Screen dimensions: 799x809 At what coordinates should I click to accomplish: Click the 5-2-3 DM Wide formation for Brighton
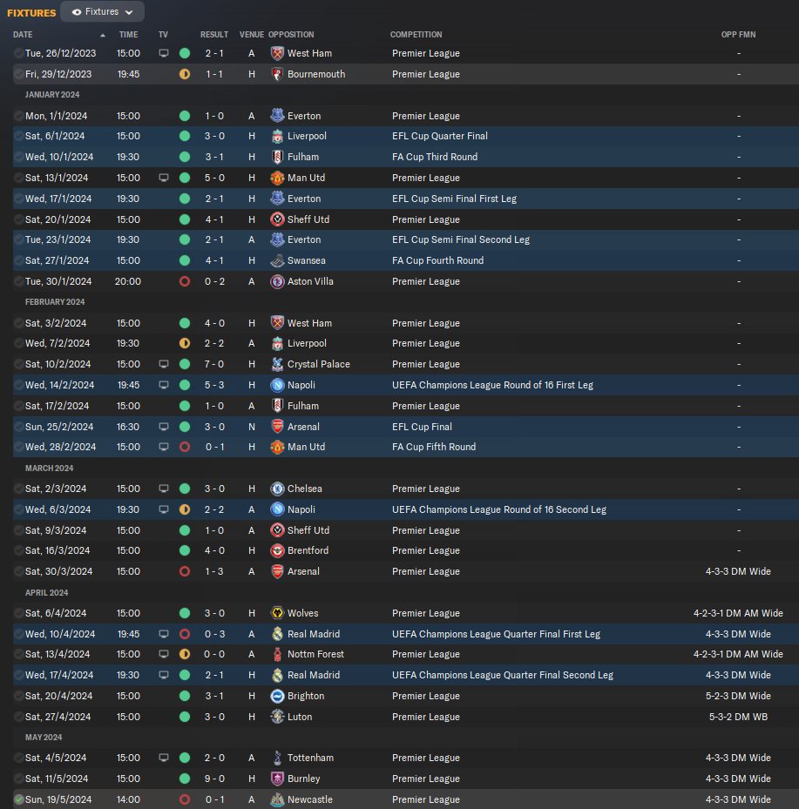point(738,696)
